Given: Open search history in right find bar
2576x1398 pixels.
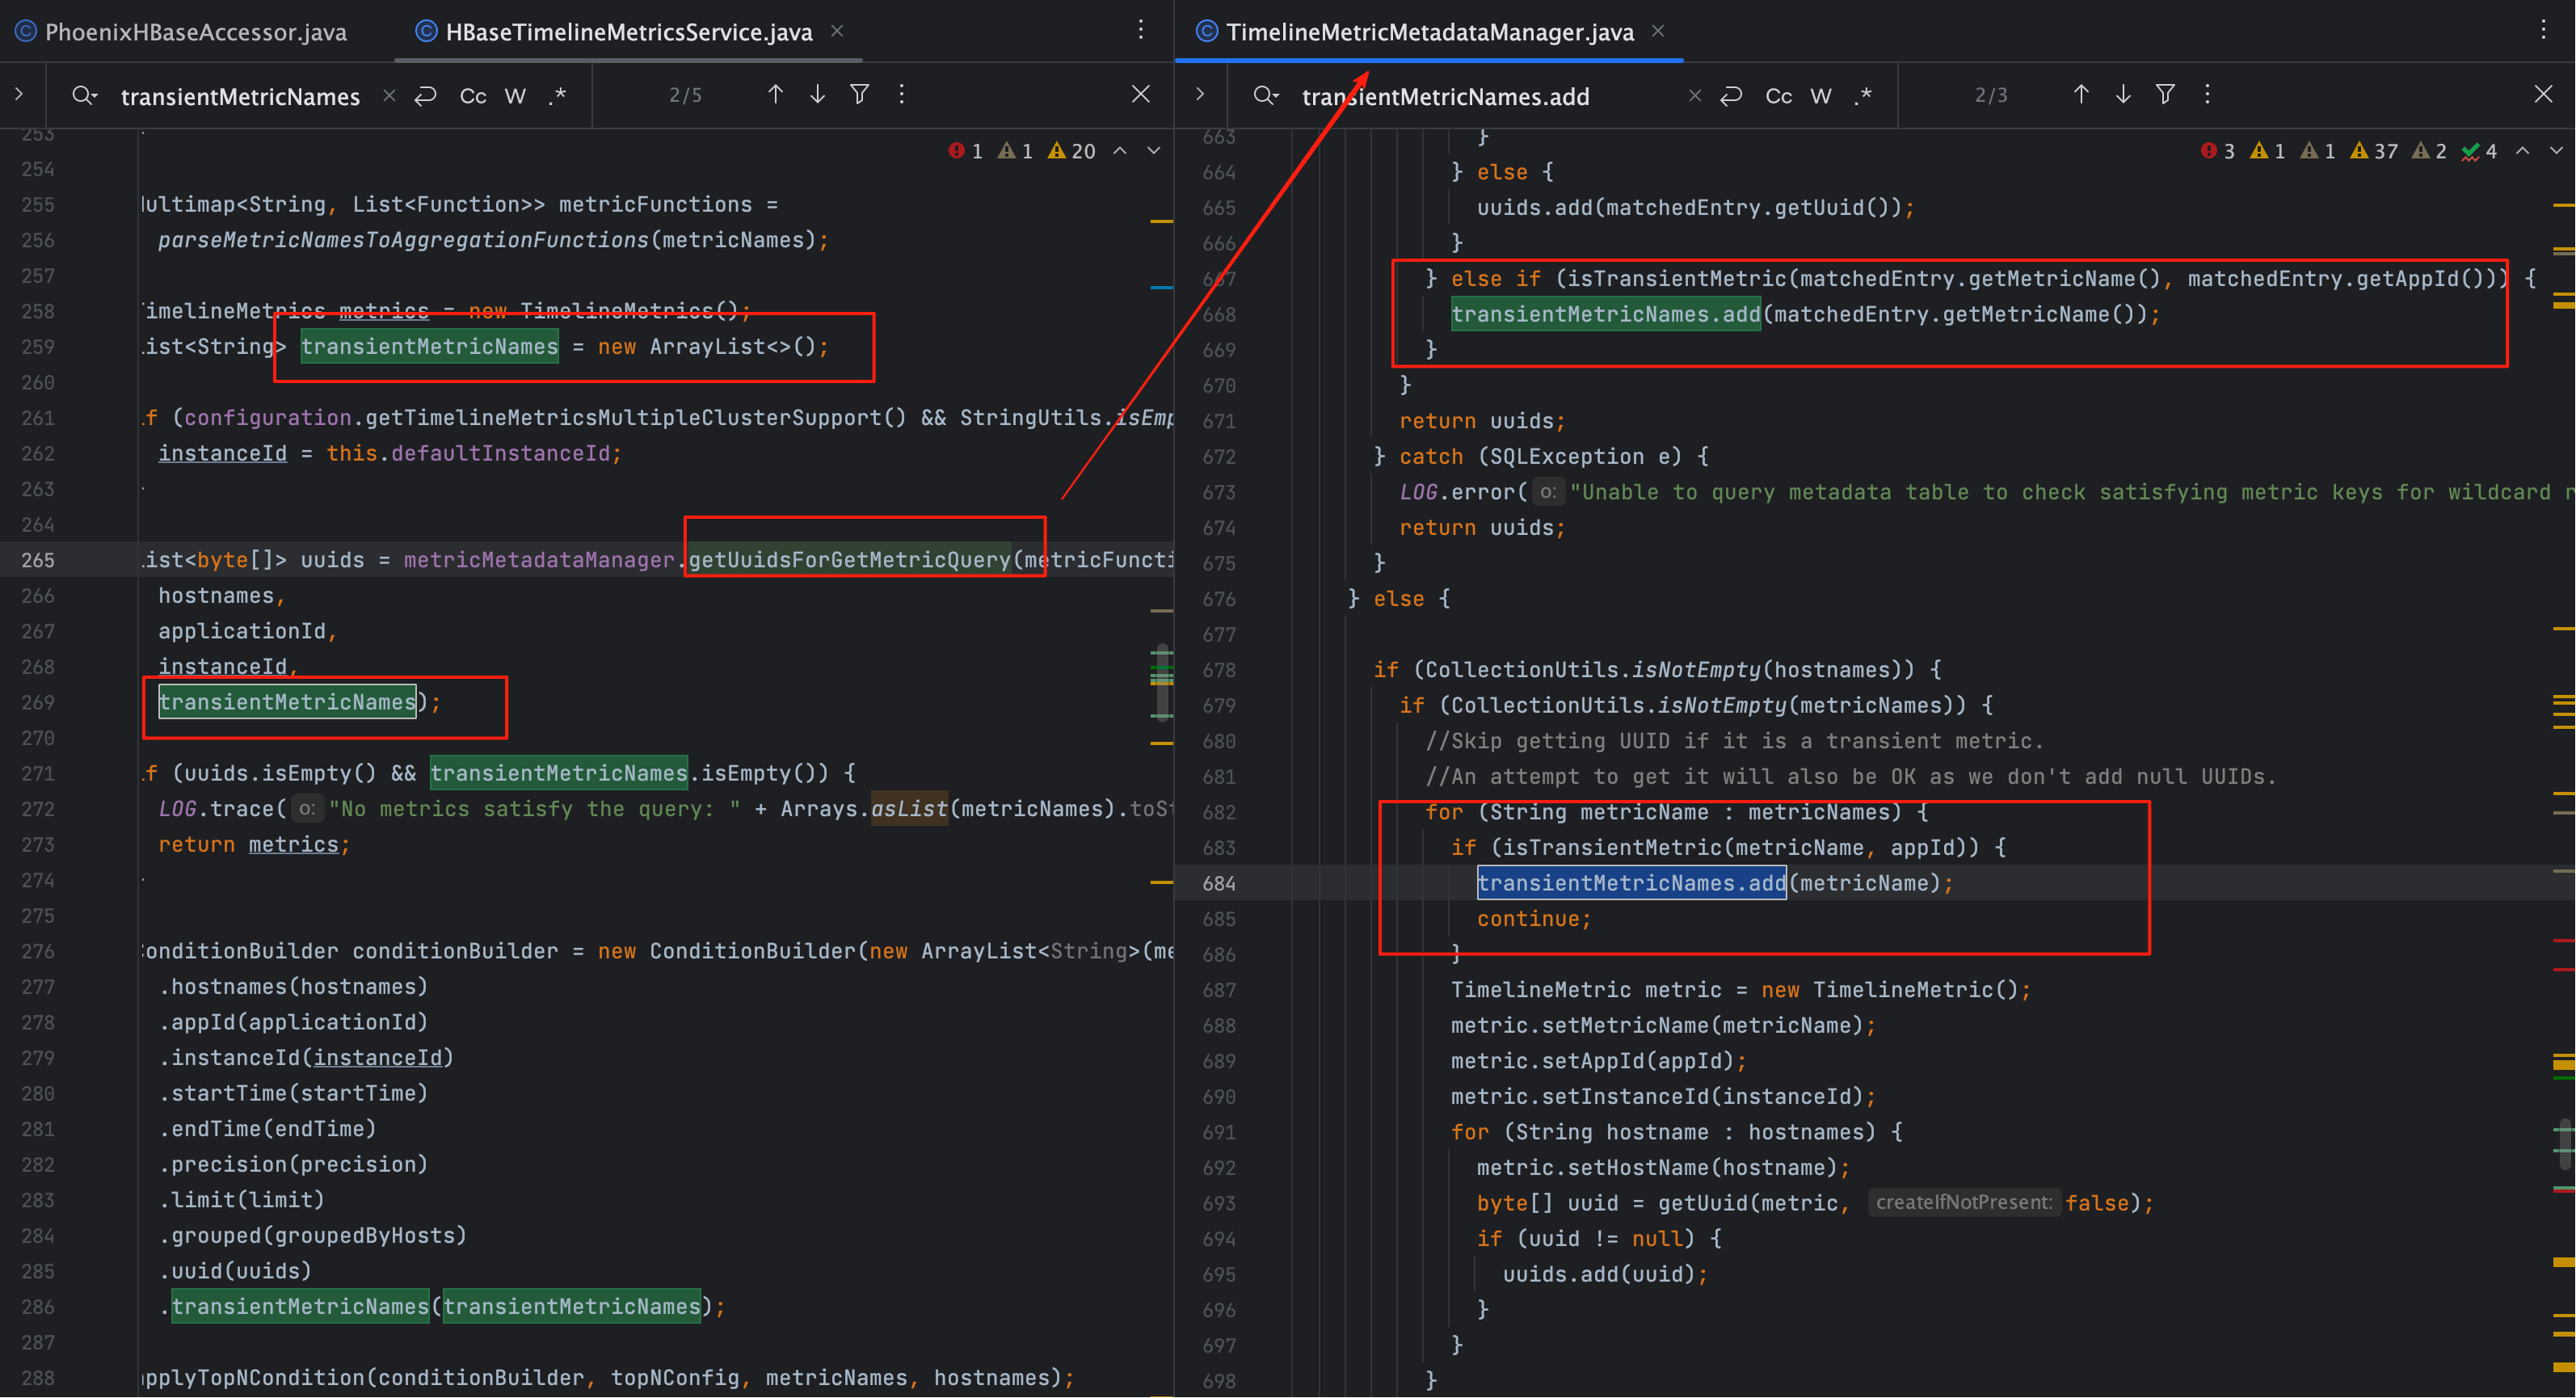Looking at the screenshot, I should tap(1265, 95).
